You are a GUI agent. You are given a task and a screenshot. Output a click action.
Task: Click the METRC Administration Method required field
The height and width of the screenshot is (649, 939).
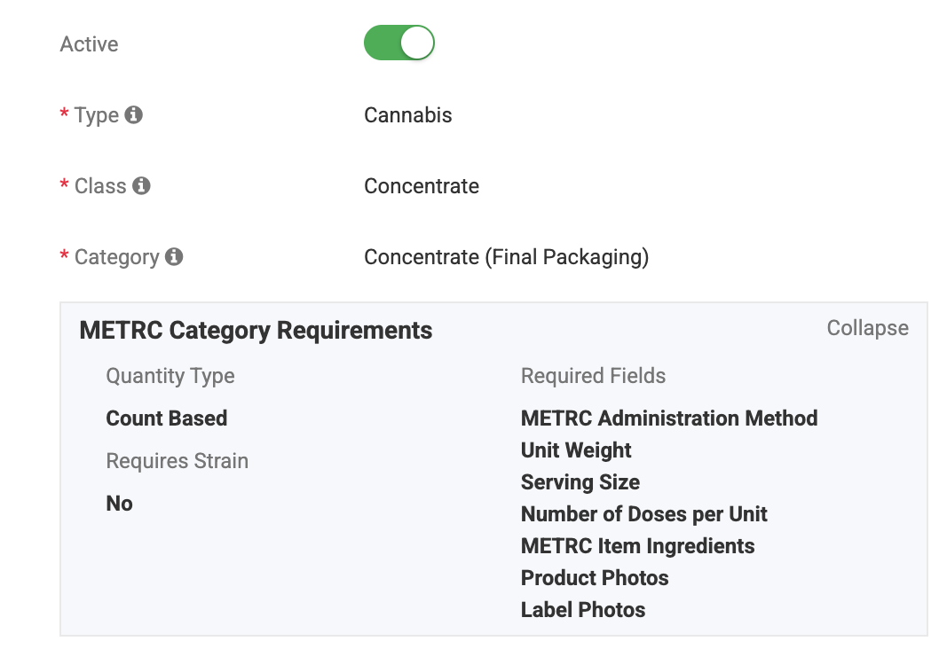tap(669, 418)
